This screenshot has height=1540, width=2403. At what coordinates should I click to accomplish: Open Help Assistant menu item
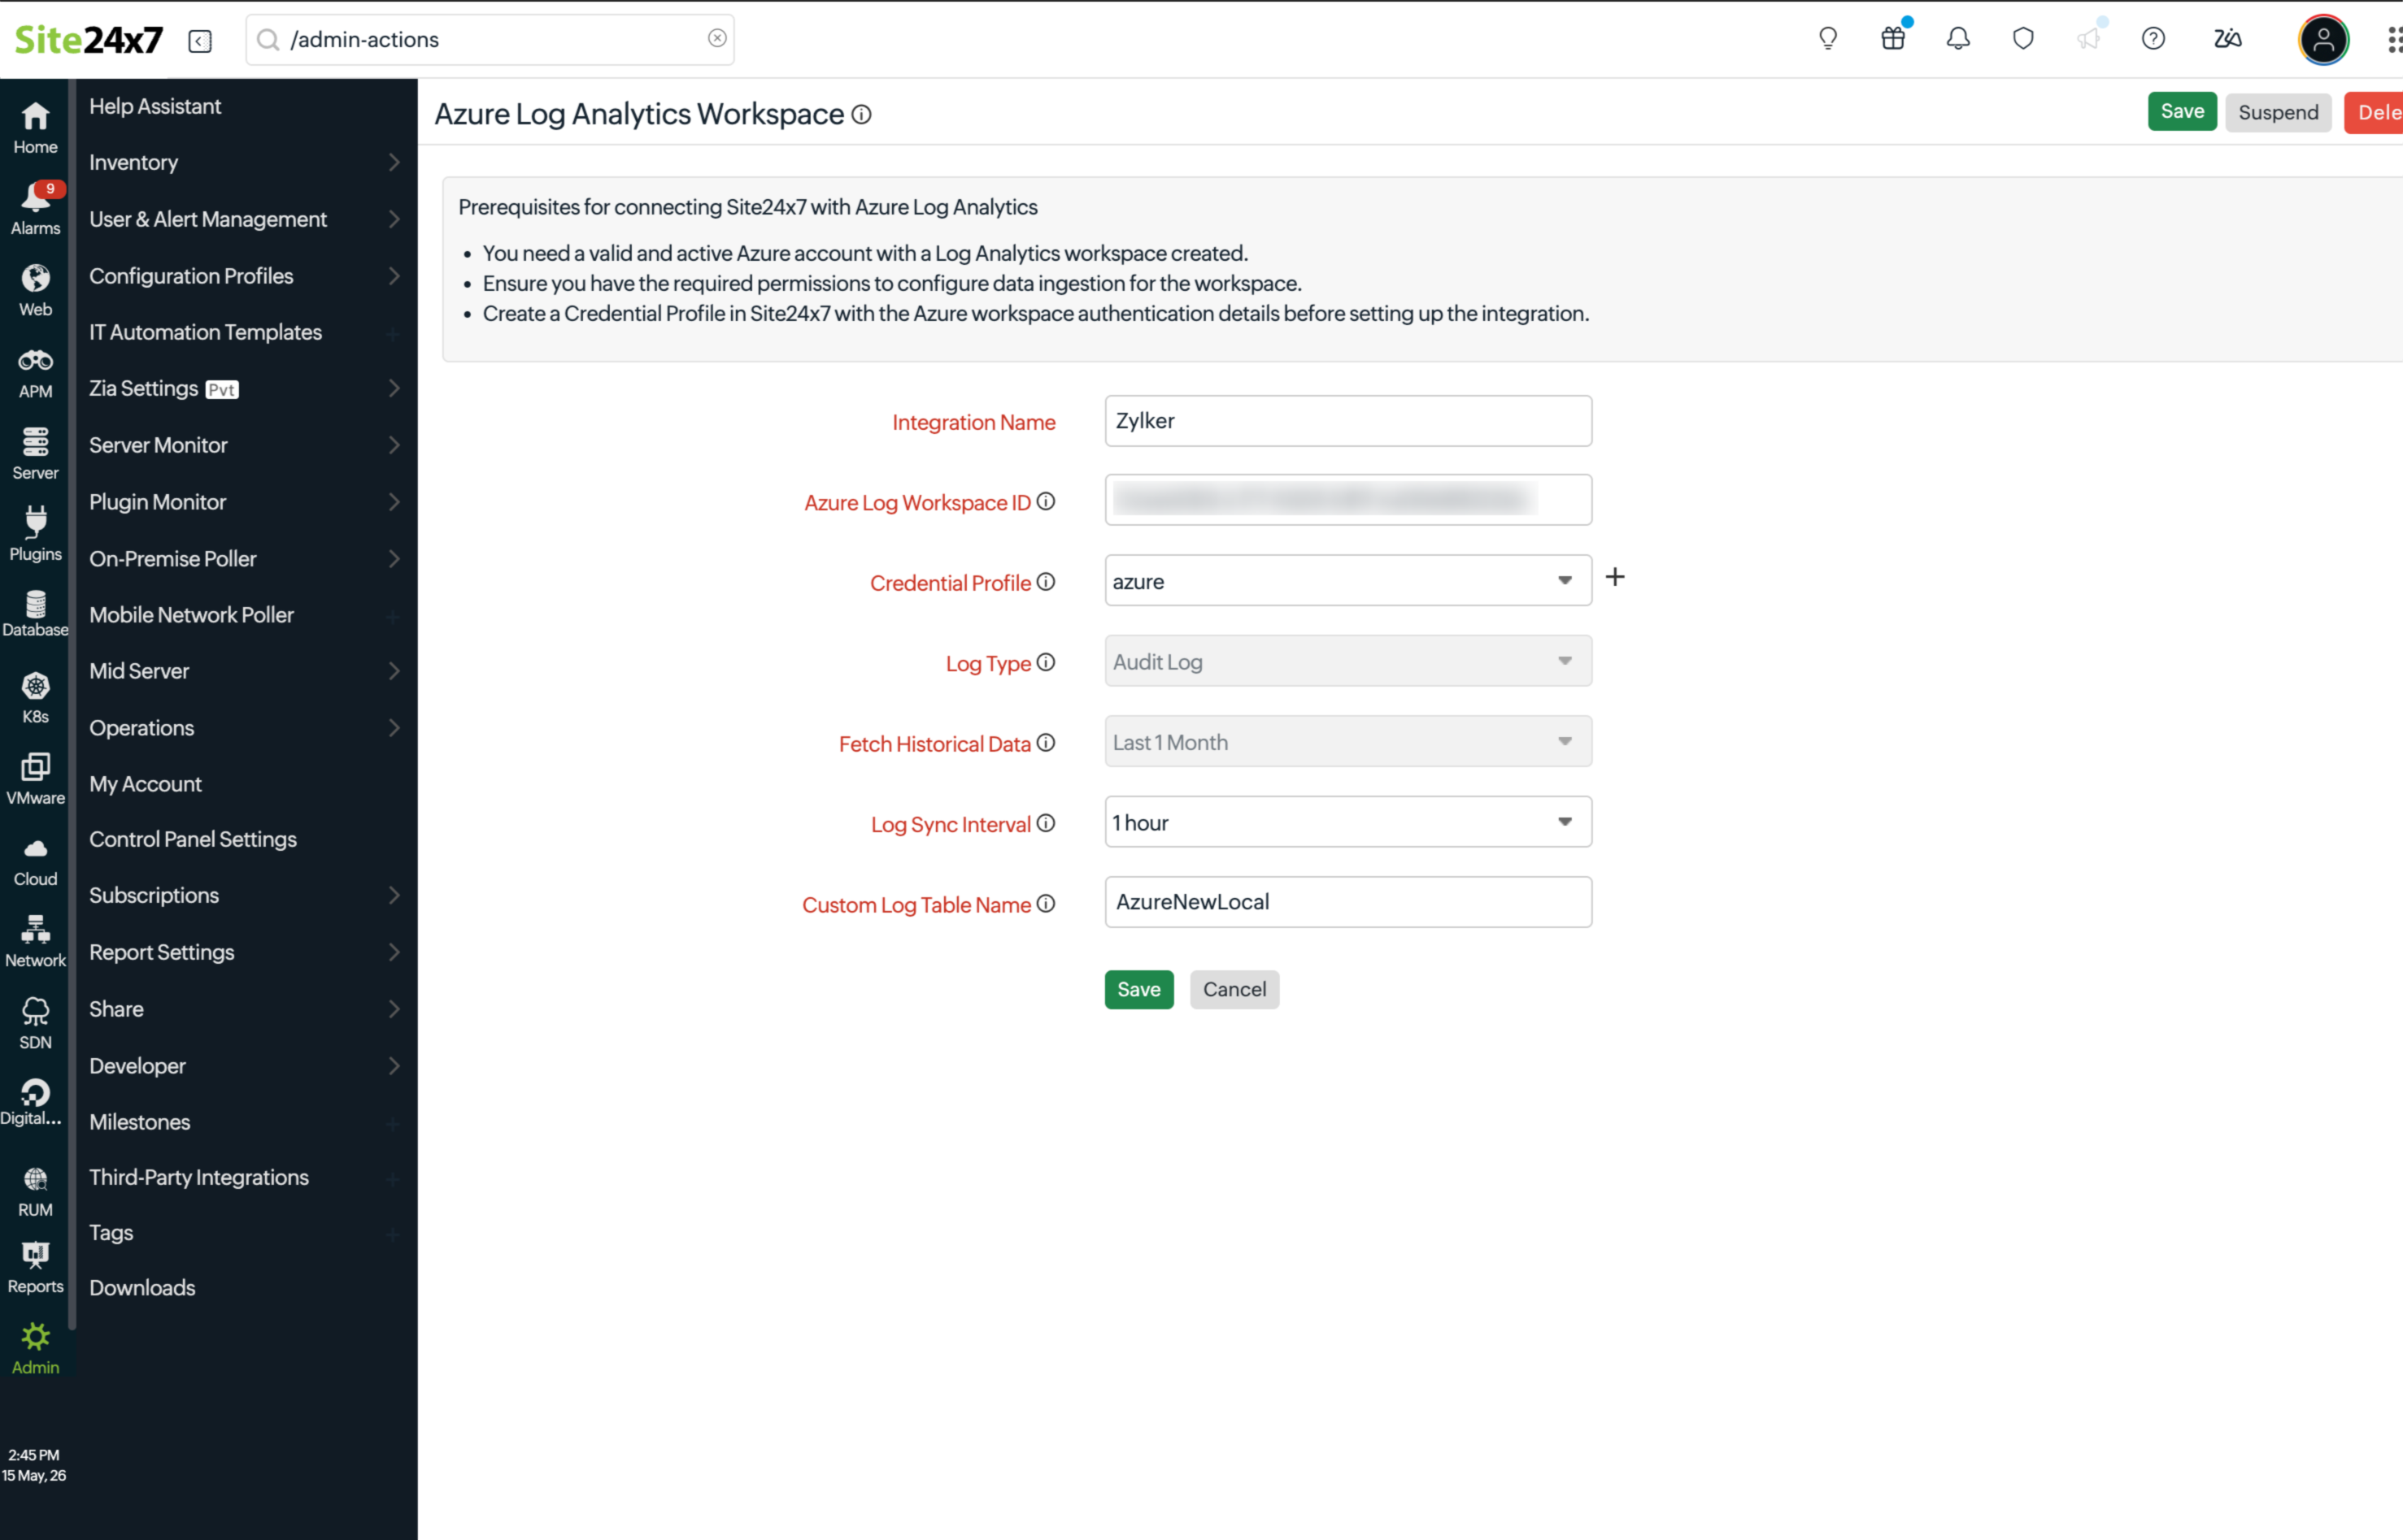tap(155, 106)
